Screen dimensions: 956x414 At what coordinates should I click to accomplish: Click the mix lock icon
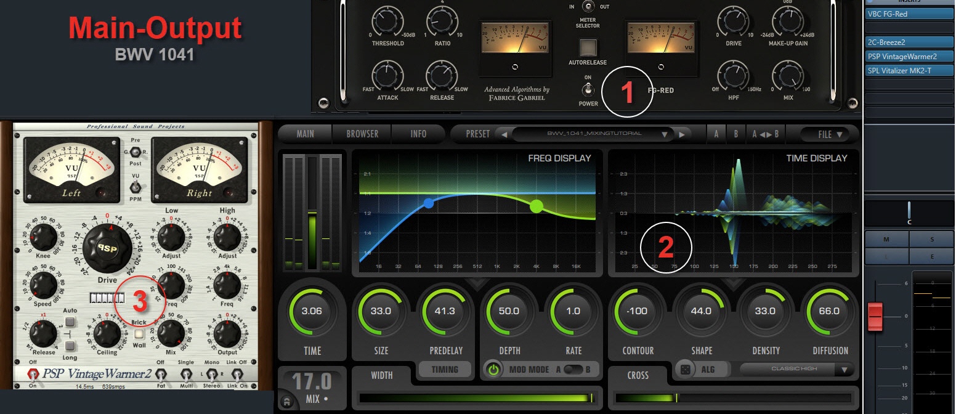[286, 402]
